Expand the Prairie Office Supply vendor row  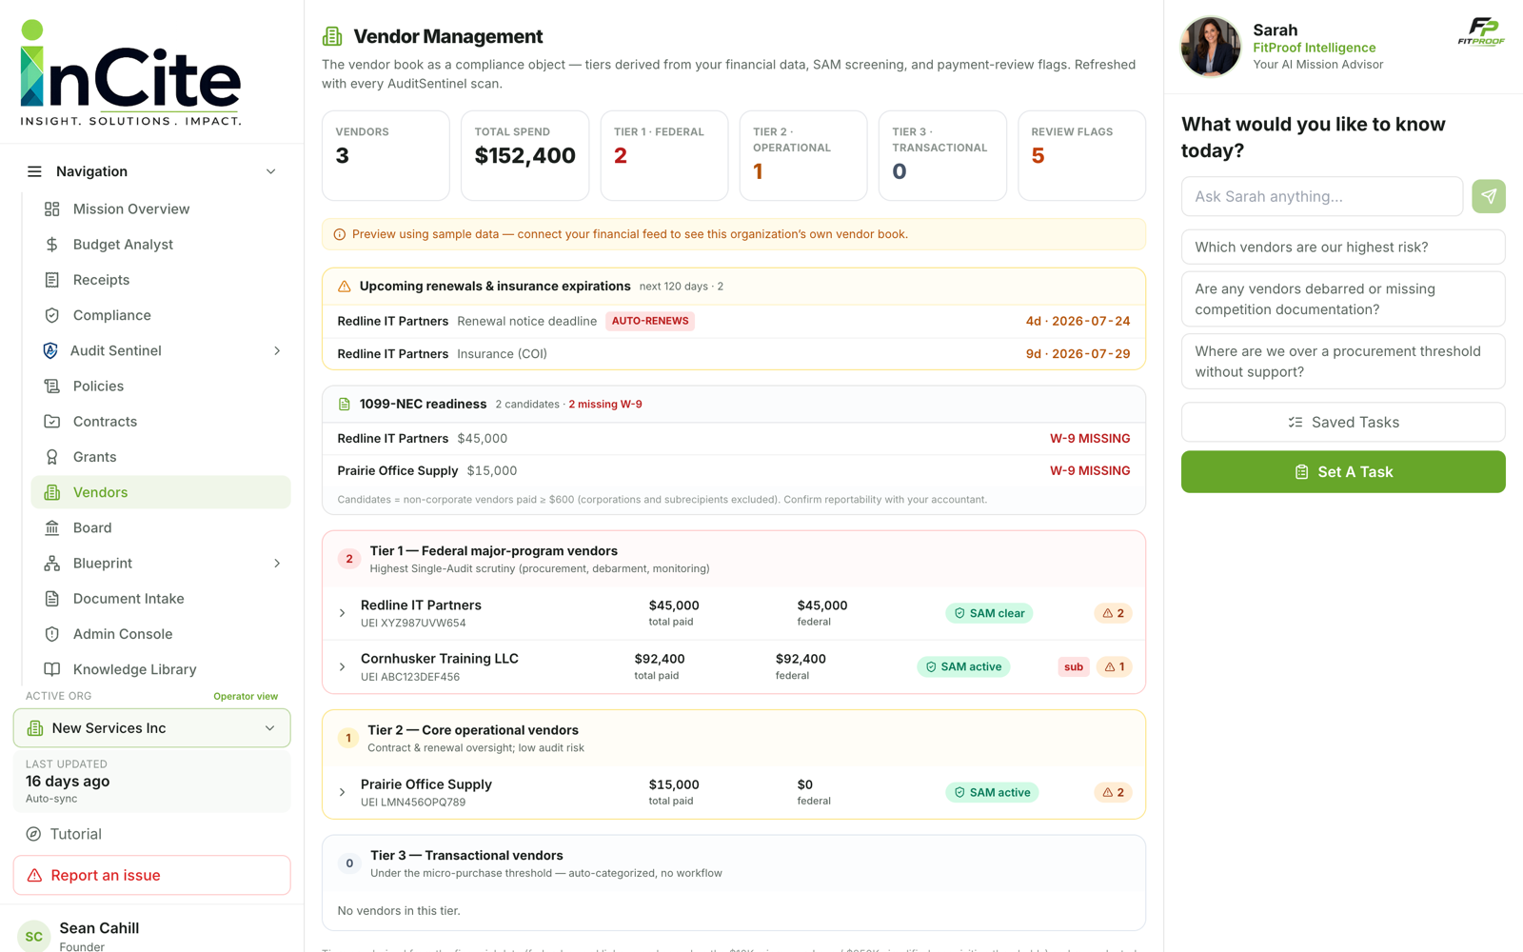[343, 792]
